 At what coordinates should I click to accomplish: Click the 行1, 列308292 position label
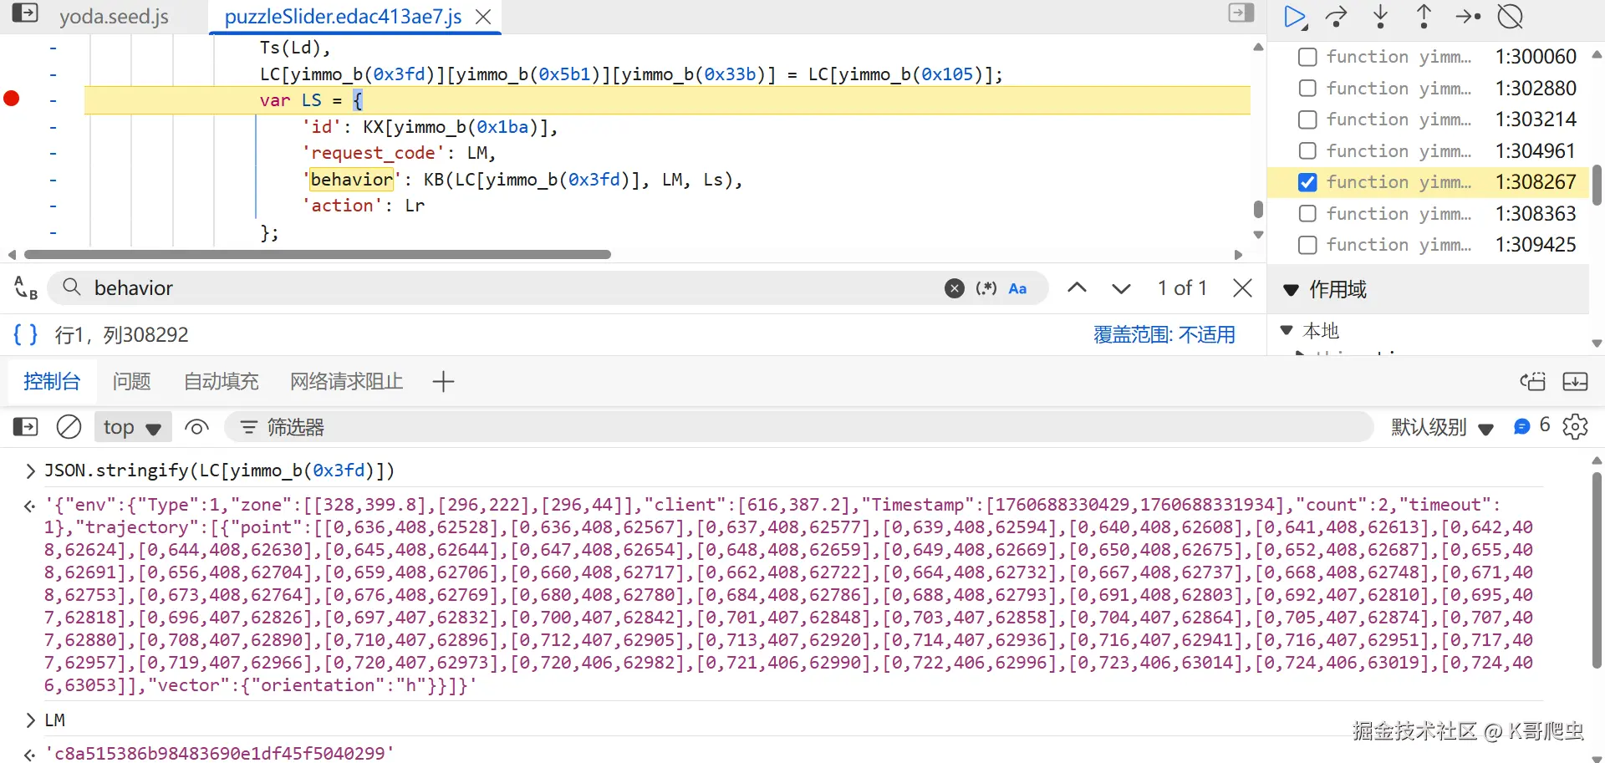click(x=121, y=335)
